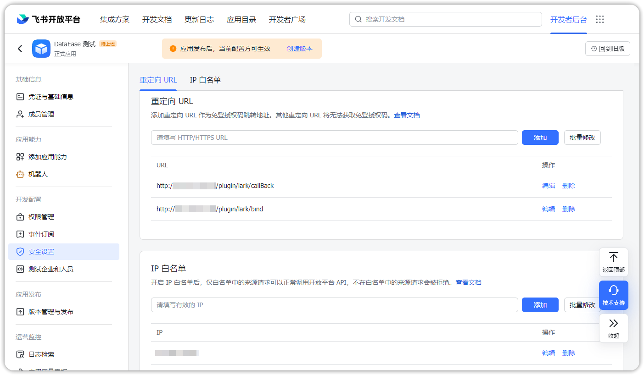Select 事件订阅 in sidebar
This screenshot has height=375, width=644.
[x=64, y=234]
